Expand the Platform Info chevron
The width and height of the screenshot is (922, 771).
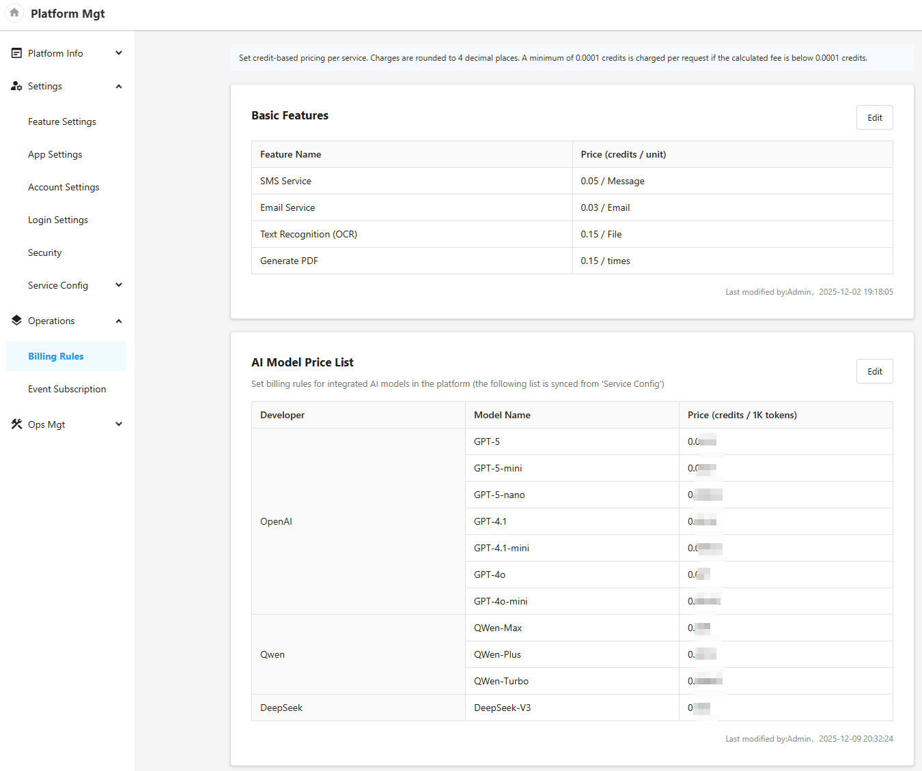click(x=119, y=53)
